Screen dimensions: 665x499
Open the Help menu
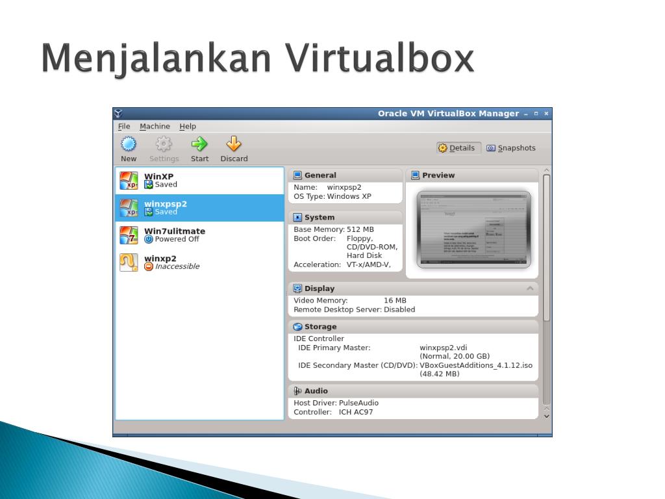188,127
